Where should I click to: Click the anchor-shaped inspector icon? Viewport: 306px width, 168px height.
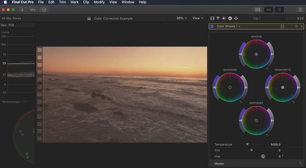236,18
